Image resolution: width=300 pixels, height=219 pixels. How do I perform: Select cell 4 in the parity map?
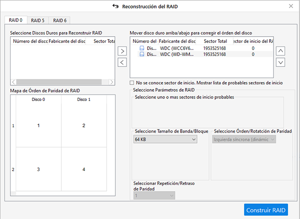click(84, 169)
